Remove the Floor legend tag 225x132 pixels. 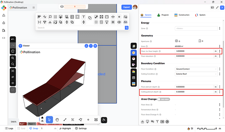pos(34,124)
